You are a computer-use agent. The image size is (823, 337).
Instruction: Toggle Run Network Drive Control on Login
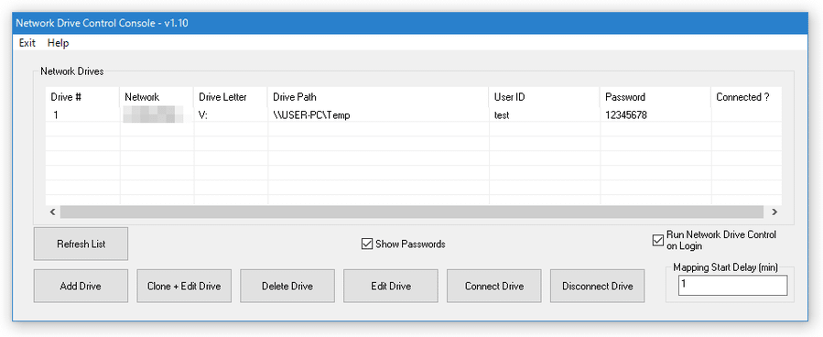click(x=657, y=241)
